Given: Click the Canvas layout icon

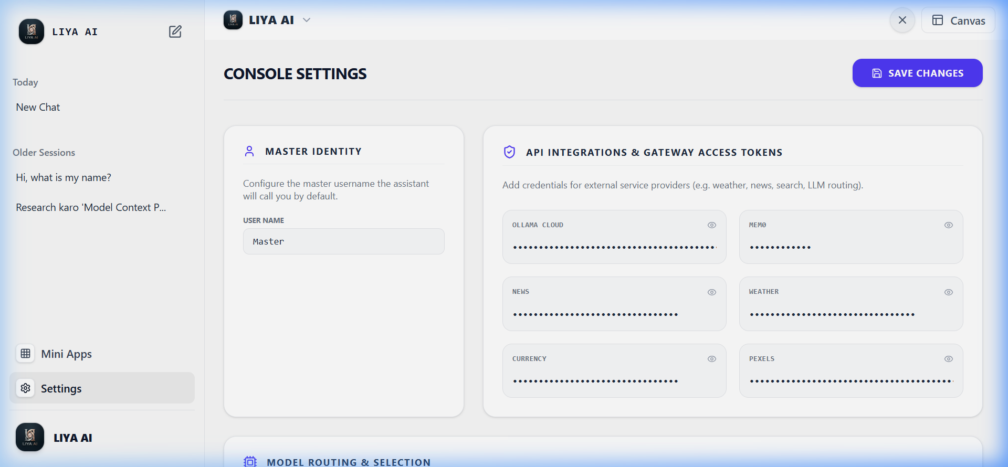Looking at the screenshot, I should [x=938, y=20].
